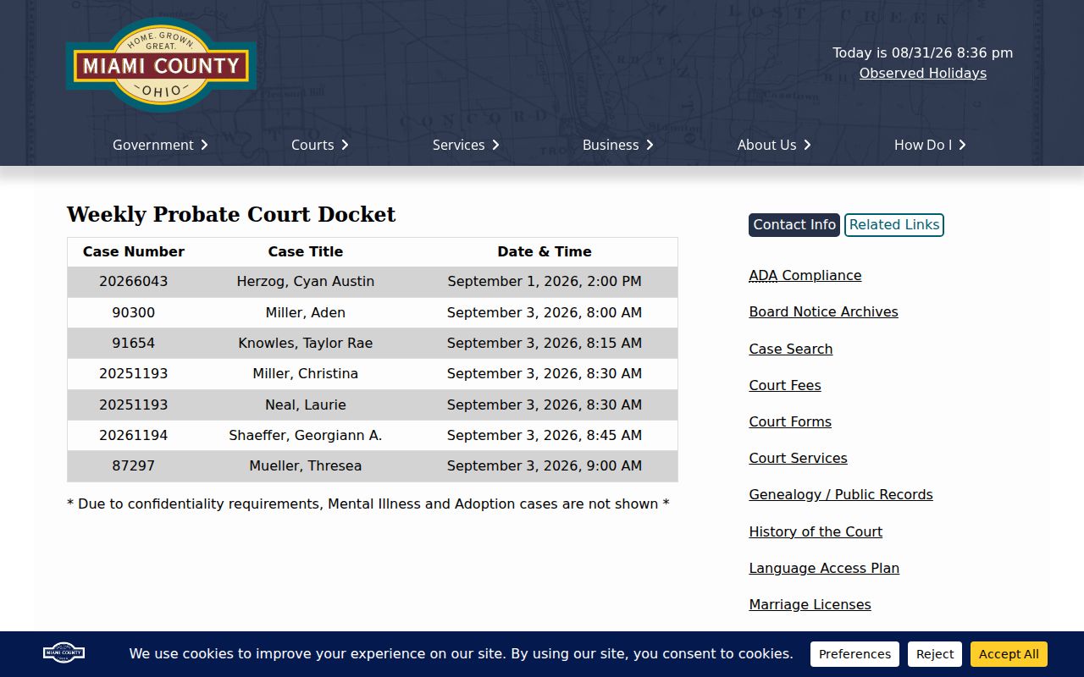Open Genealogy / Public Records link
The height and width of the screenshot is (677, 1084).
coord(841,494)
